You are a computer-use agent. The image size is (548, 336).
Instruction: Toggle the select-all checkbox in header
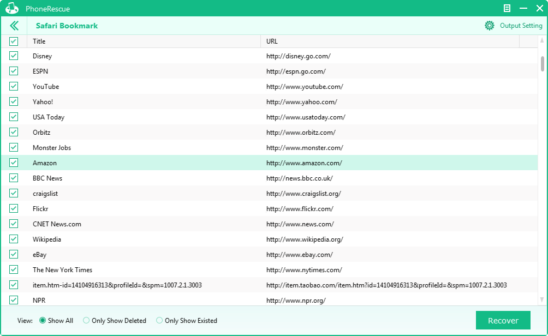click(x=14, y=41)
